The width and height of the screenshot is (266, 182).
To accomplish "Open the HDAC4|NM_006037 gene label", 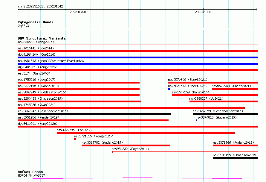I will coord(31,175).
